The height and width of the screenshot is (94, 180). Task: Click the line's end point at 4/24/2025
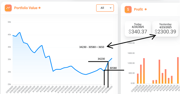(x=112, y=58)
